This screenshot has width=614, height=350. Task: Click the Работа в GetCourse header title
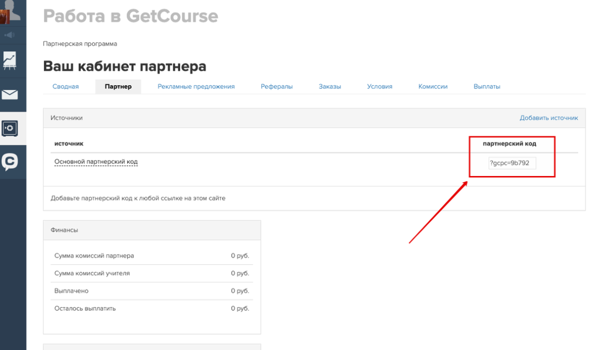(130, 17)
